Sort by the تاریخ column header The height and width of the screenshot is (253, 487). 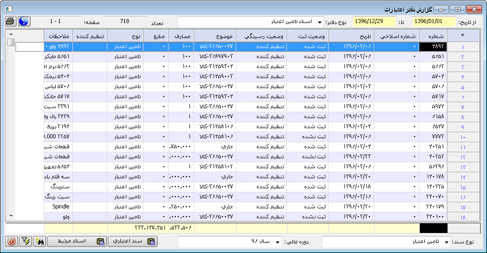point(351,36)
